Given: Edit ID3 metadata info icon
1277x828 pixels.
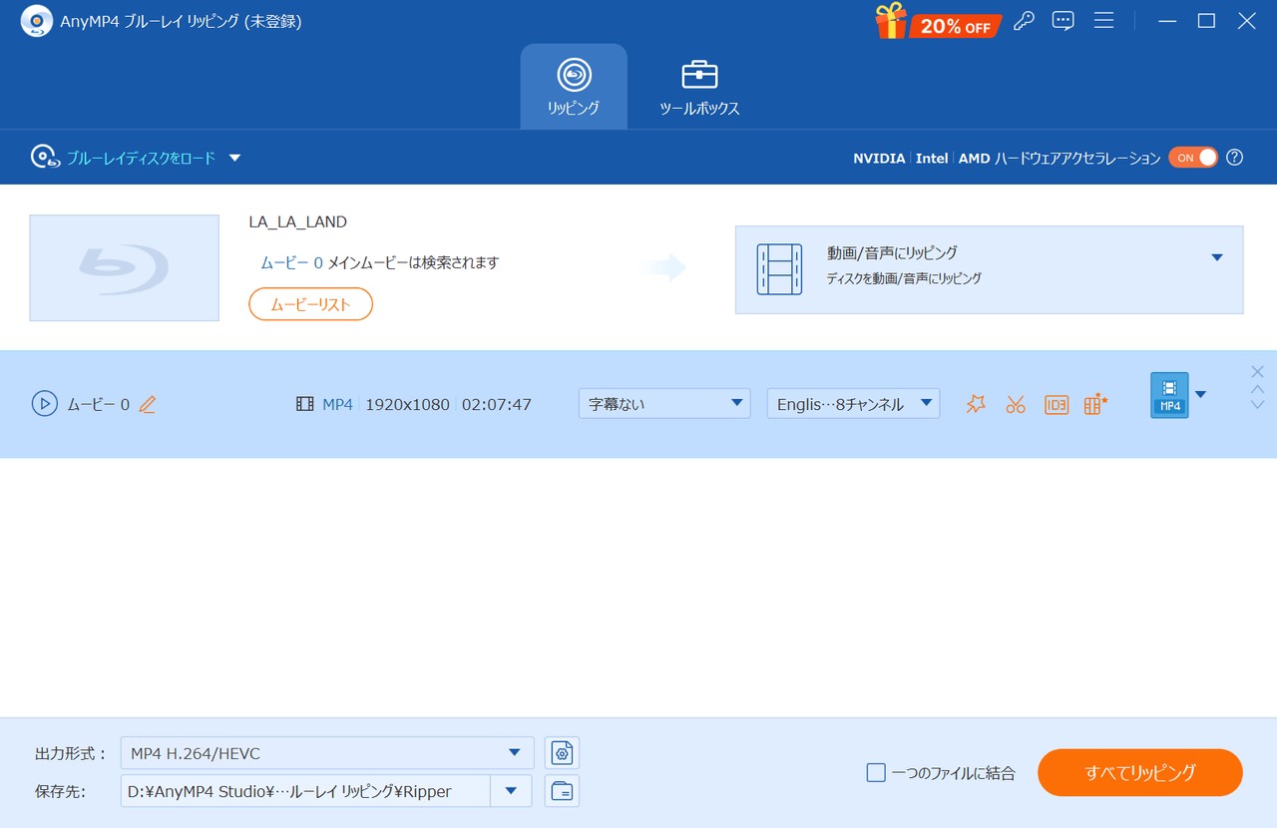Looking at the screenshot, I should pyautogui.click(x=1056, y=404).
